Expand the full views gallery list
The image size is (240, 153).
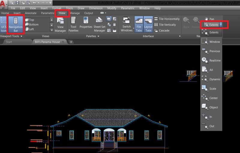[x=52, y=30]
